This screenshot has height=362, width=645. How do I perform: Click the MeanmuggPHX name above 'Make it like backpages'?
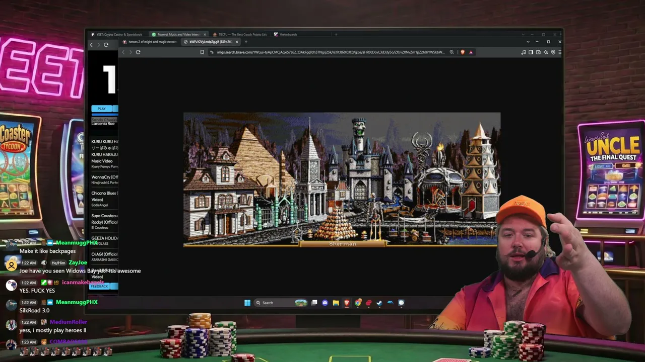pyautogui.click(x=77, y=243)
